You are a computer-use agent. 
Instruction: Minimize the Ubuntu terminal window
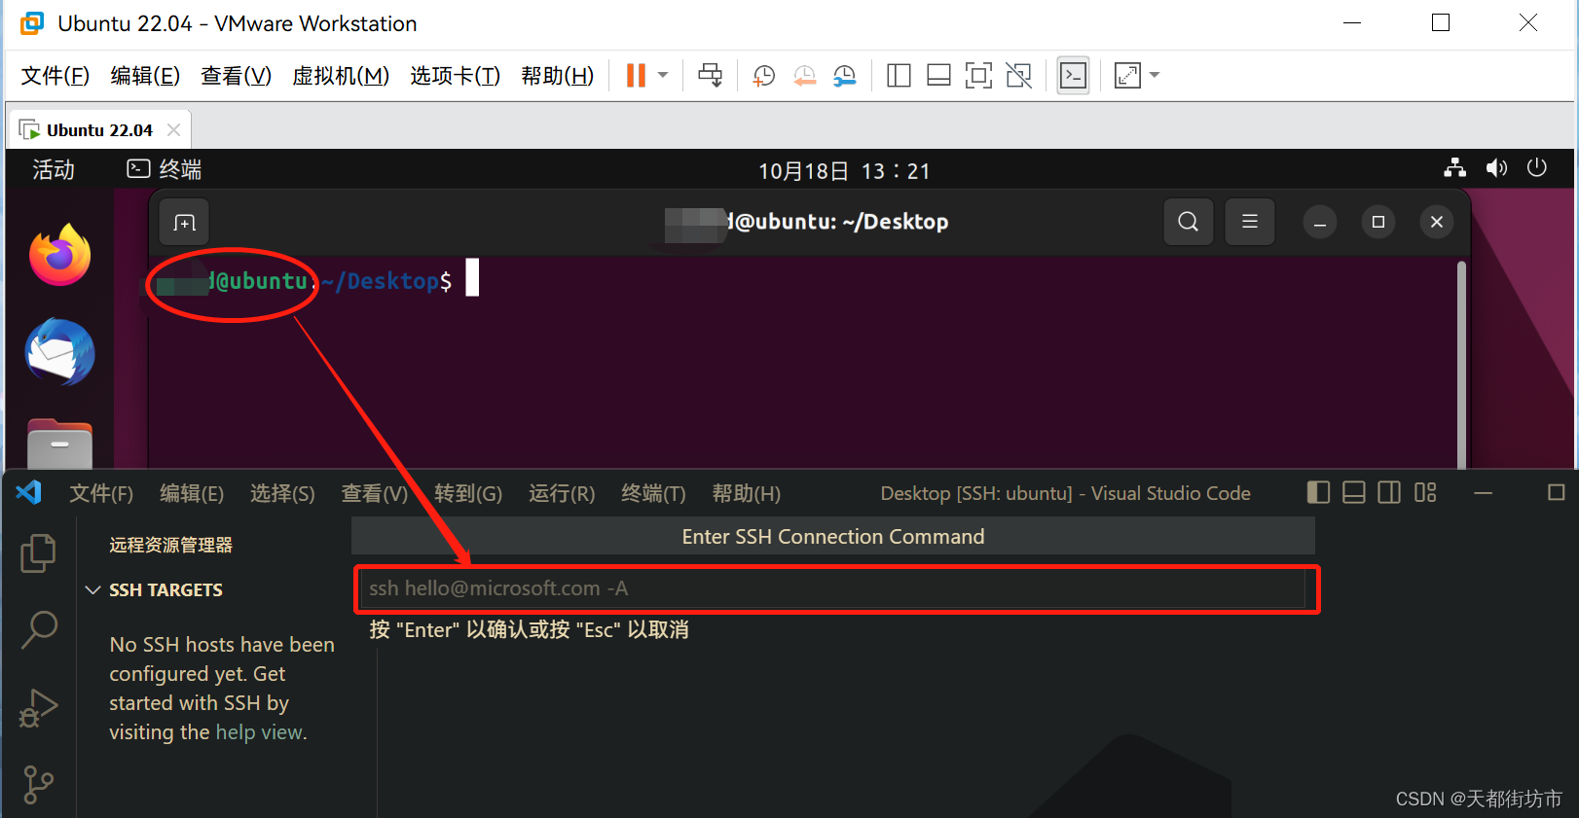1320,223
